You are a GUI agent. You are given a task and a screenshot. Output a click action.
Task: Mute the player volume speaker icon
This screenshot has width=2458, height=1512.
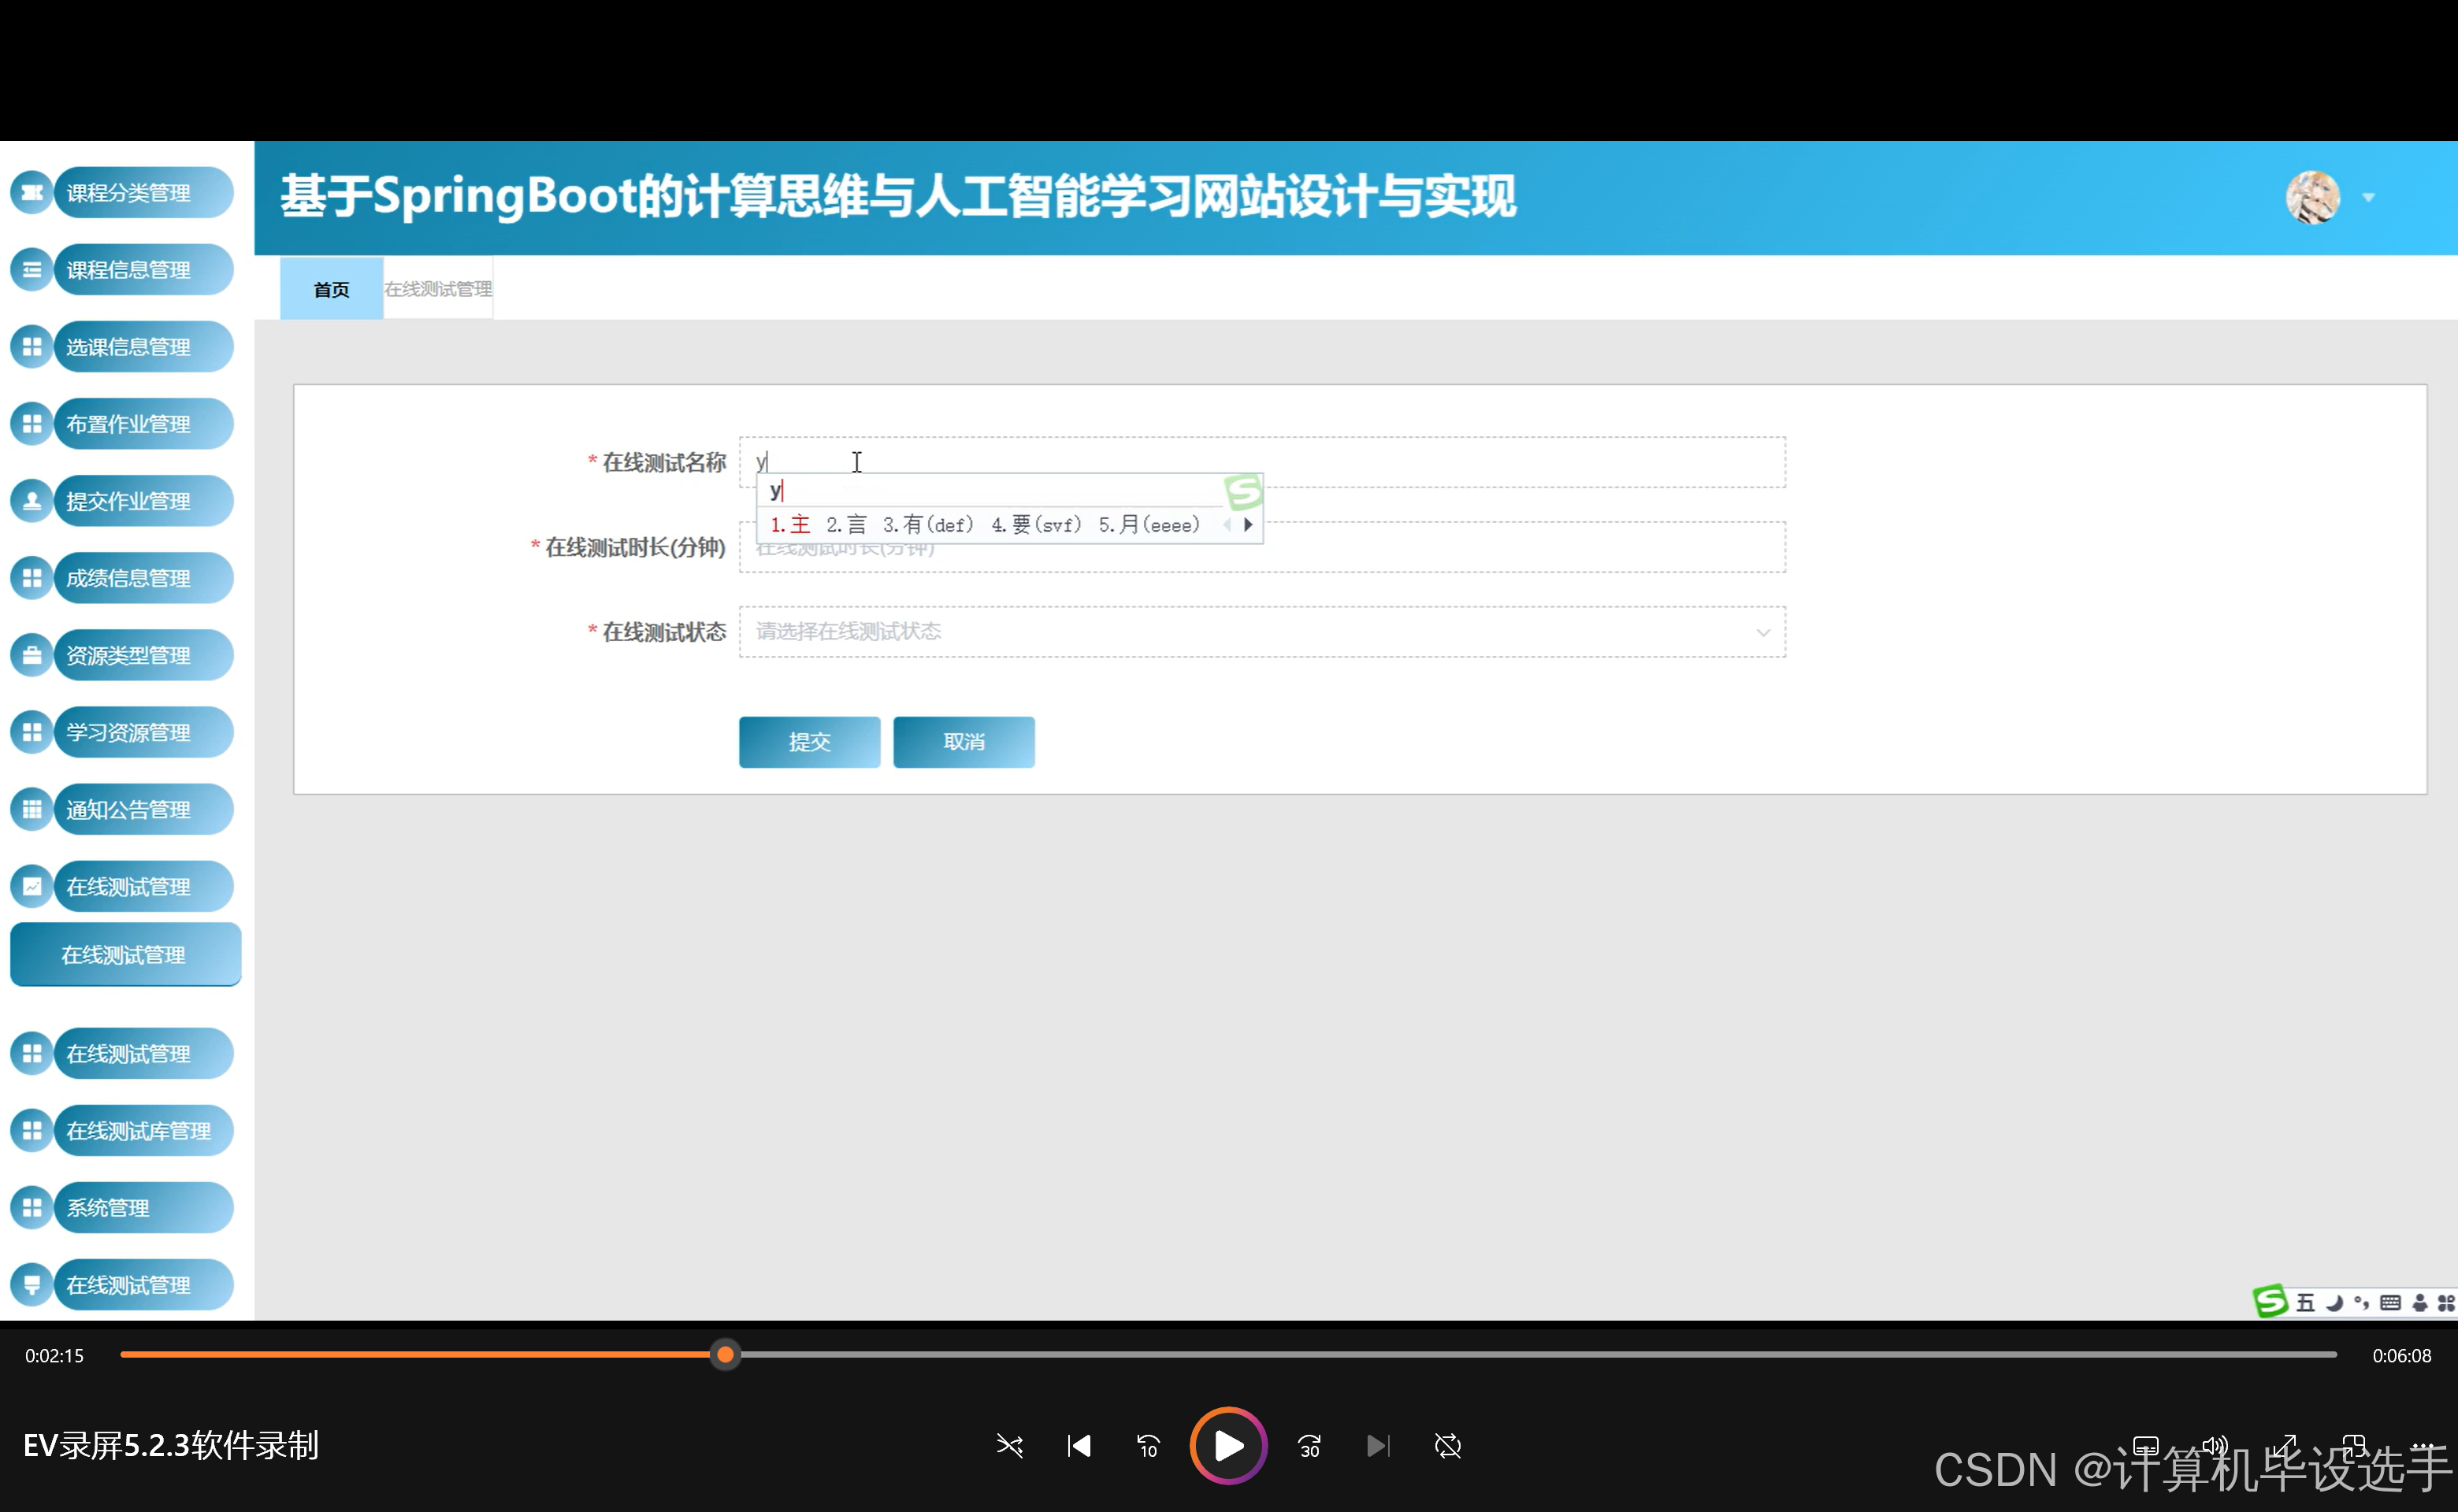click(x=2215, y=1445)
